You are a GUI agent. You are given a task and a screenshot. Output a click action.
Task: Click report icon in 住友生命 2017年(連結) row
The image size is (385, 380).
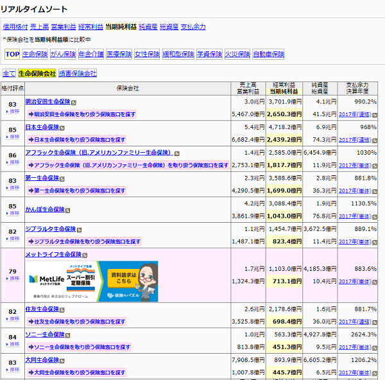tap(375, 322)
